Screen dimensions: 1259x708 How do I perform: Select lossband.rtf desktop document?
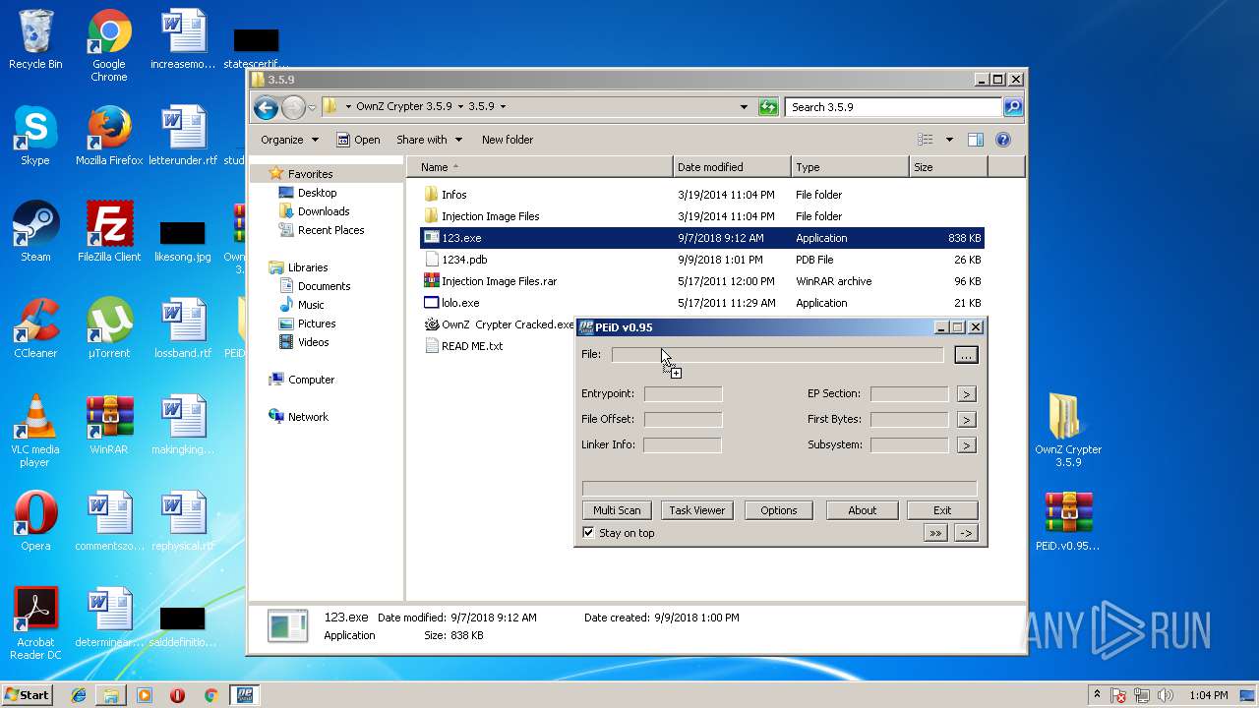coord(183,328)
